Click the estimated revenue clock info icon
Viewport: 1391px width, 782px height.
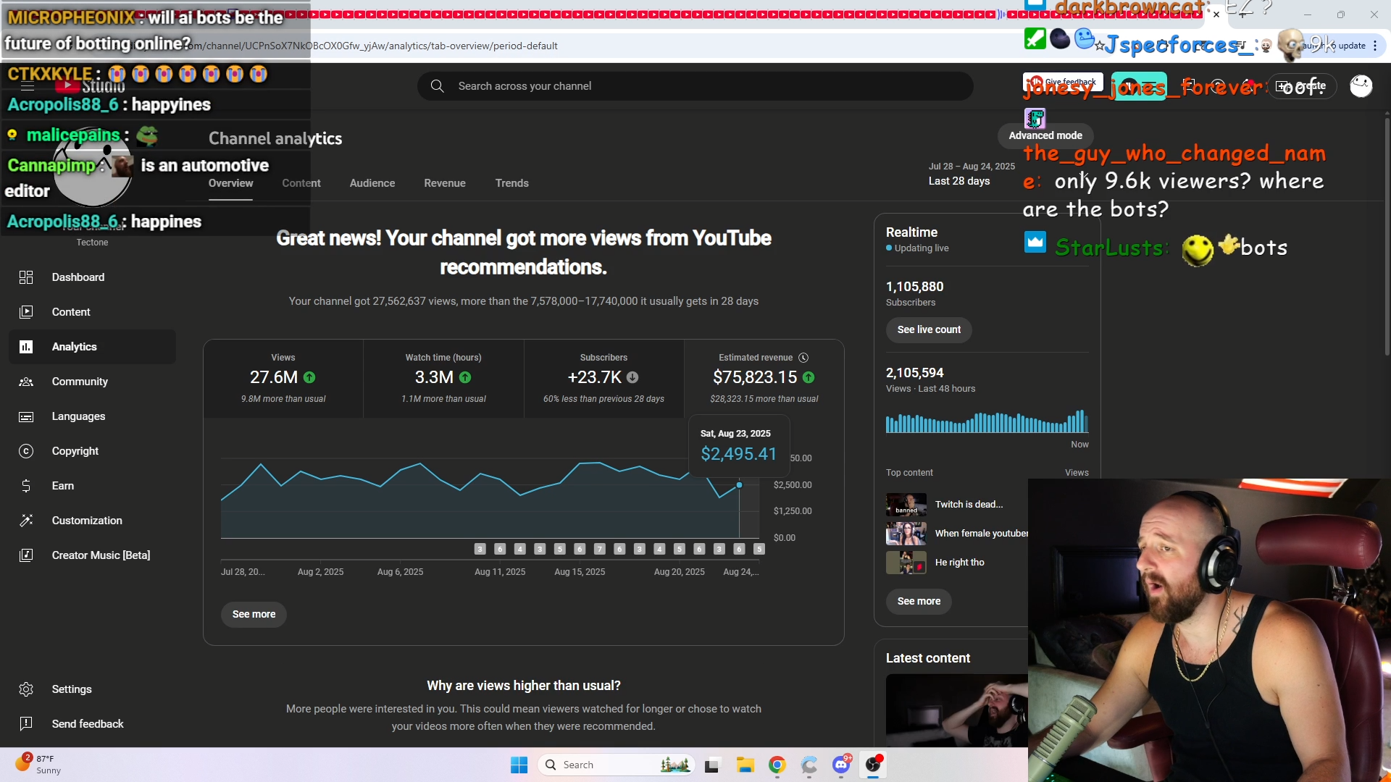(x=803, y=358)
